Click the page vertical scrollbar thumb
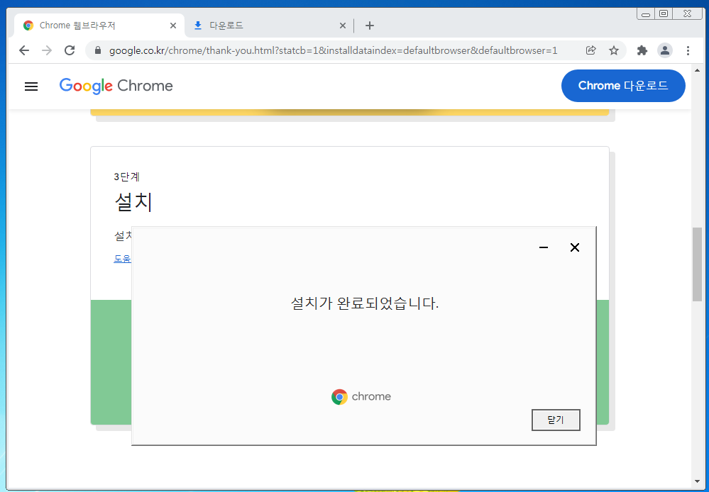This screenshot has width=709, height=492. [697, 264]
